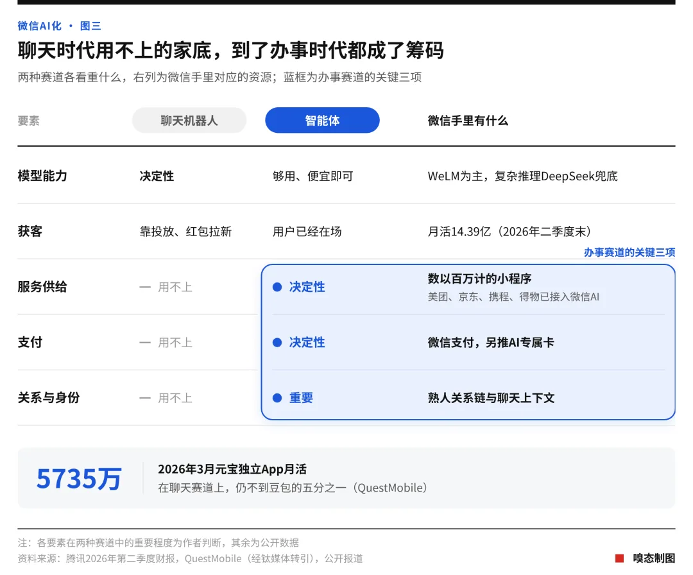Click the 微信支付，另推AI专属卡 text
The image size is (693, 575).
pyautogui.click(x=491, y=343)
